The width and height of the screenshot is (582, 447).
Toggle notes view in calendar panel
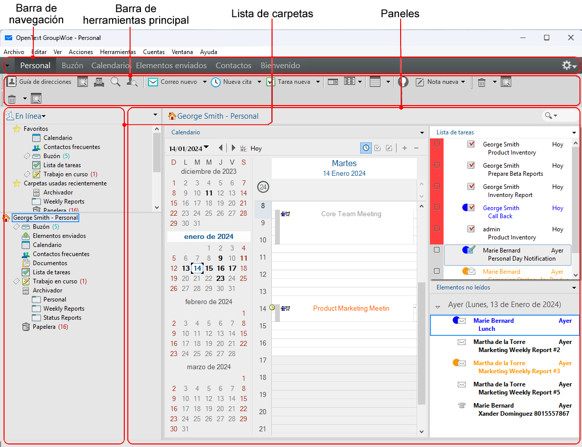tap(389, 148)
